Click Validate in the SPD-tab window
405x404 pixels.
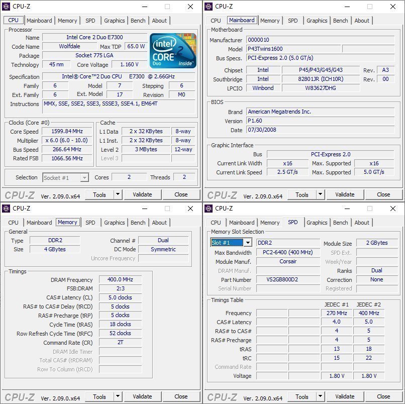pos(345,396)
